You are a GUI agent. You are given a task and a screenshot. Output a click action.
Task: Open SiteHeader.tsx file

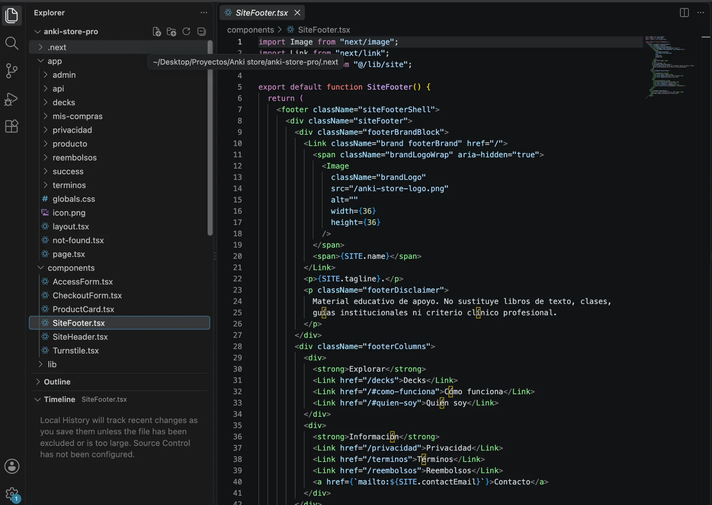pyautogui.click(x=119, y=337)
